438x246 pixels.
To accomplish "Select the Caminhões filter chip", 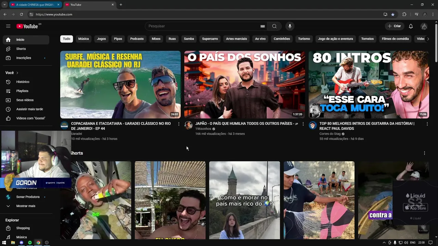I will click(x=282, y=39).
